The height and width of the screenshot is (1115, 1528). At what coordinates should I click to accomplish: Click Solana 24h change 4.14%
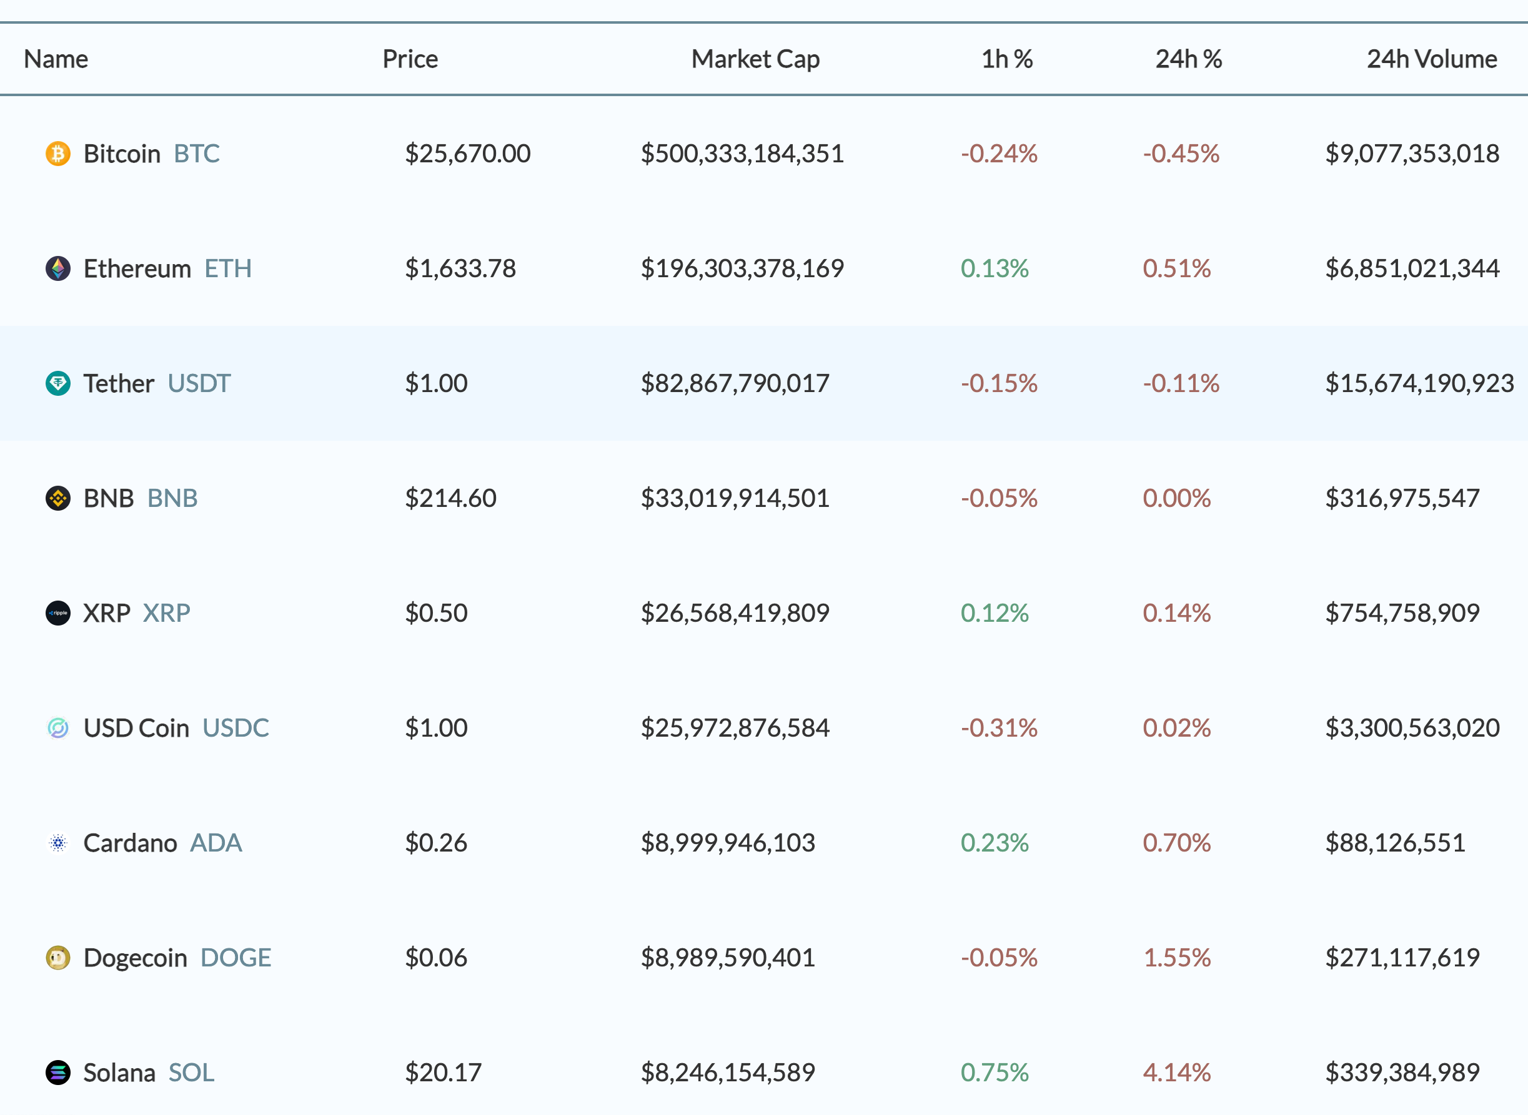[x=1177, y=1072]
